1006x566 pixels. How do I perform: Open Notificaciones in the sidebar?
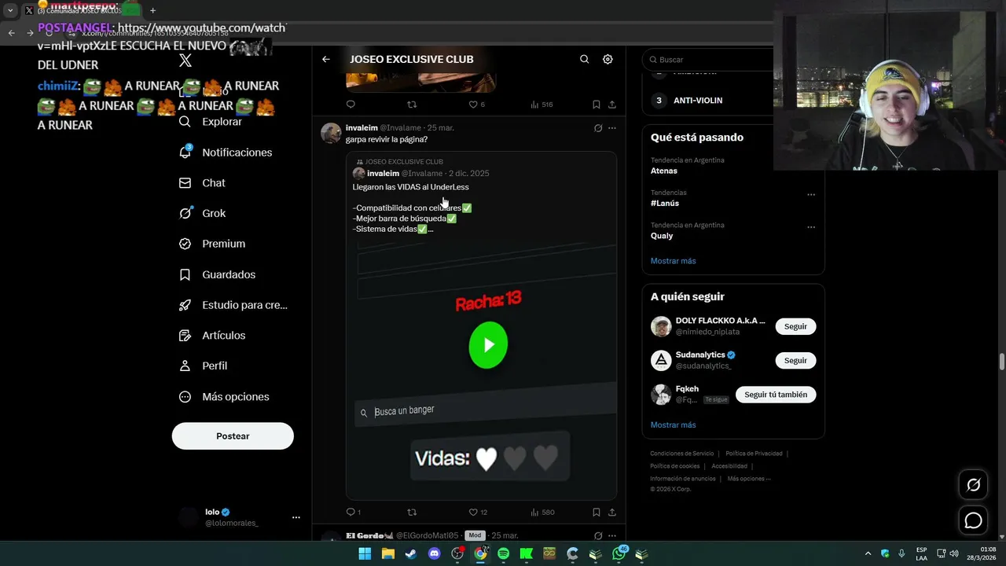click(x=226, y=153)
